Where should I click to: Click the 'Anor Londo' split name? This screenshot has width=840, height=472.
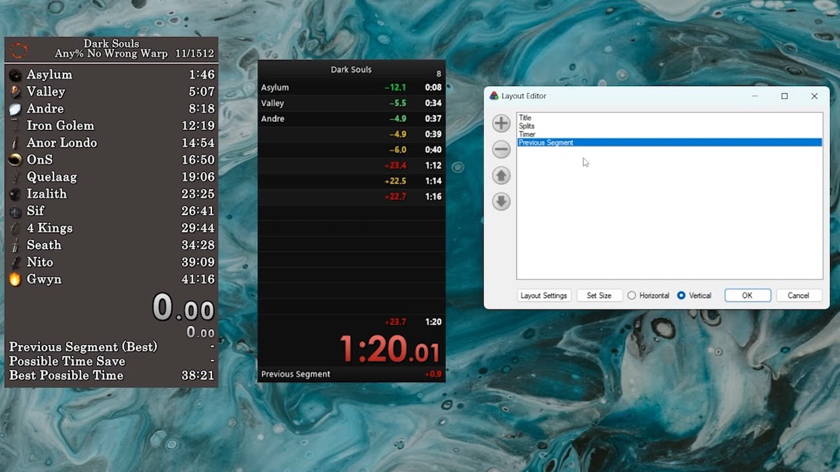62,143
